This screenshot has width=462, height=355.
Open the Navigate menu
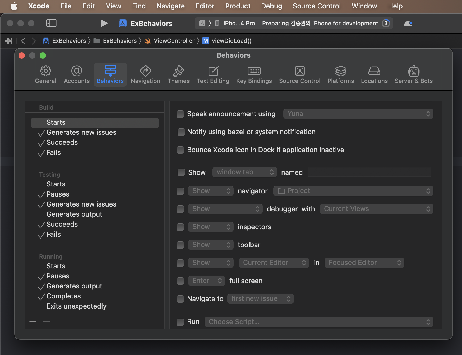170,6
